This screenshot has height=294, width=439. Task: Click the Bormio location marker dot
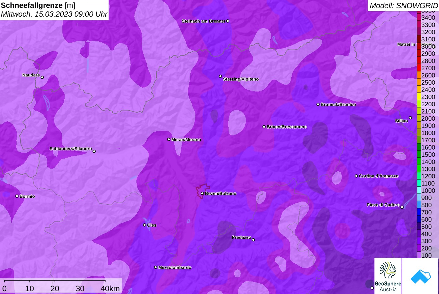click(17, 196)
